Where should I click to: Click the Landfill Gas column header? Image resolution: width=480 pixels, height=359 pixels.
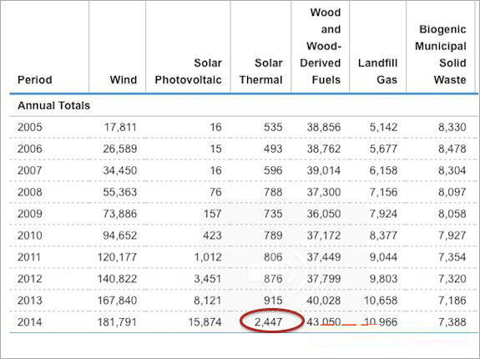pos(378,71)
